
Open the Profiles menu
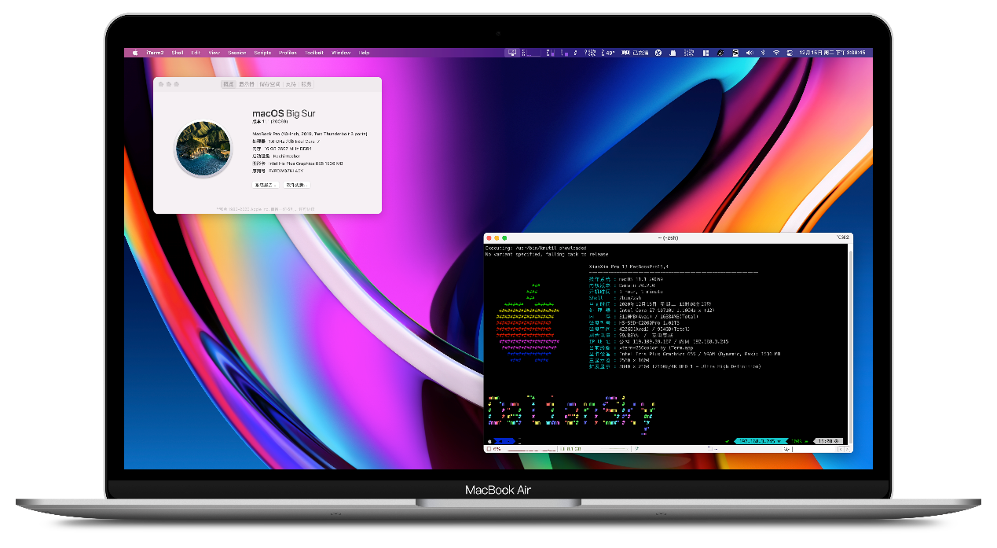pos(288,53)
